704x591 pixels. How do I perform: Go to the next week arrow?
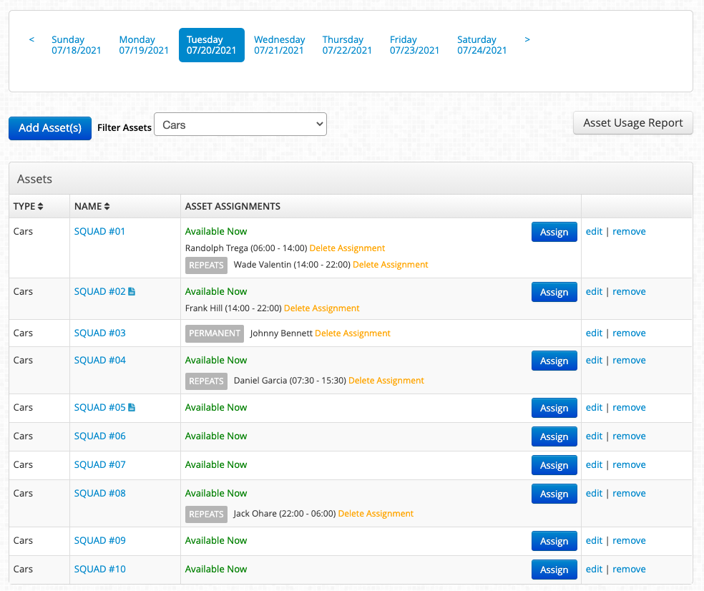pyautogui.click(x=527, y=39)
